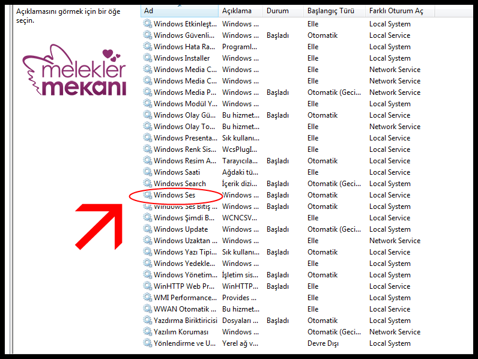Select the Windows Search service entry

(x=180, y=184)
